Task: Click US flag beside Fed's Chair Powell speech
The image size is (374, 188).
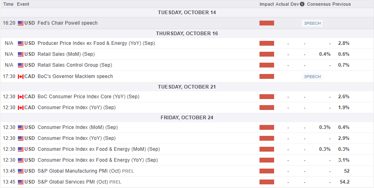Action: (21, 23)
